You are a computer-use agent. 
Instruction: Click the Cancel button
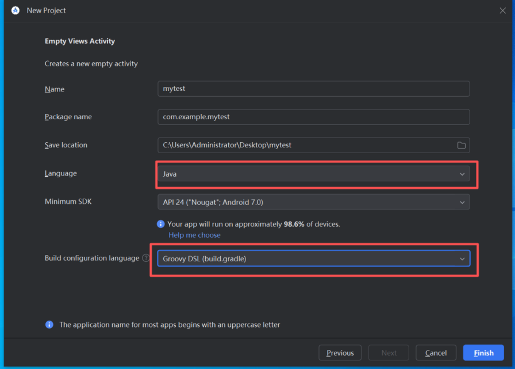pyautogui.click(x=436, y=353)
